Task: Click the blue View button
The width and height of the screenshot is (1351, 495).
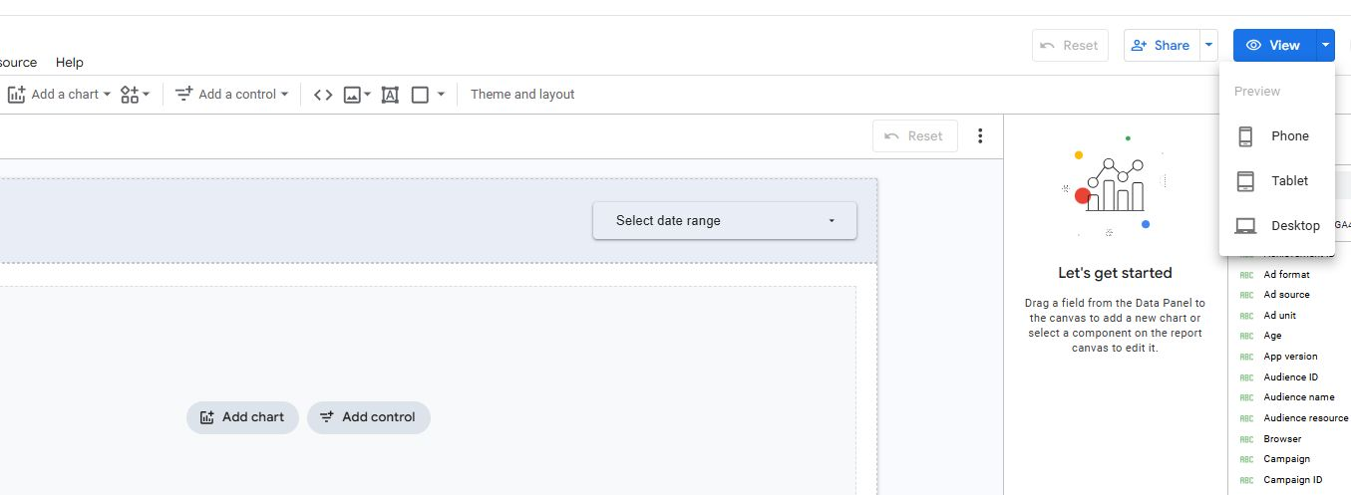Action: coord(1273,45)
